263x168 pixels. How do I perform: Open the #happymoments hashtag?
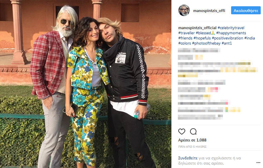click(231, 33)
